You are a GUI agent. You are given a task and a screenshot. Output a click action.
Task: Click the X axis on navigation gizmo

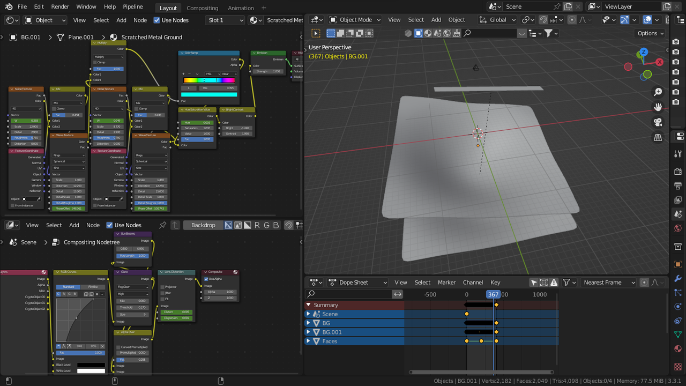click(660, 62)
